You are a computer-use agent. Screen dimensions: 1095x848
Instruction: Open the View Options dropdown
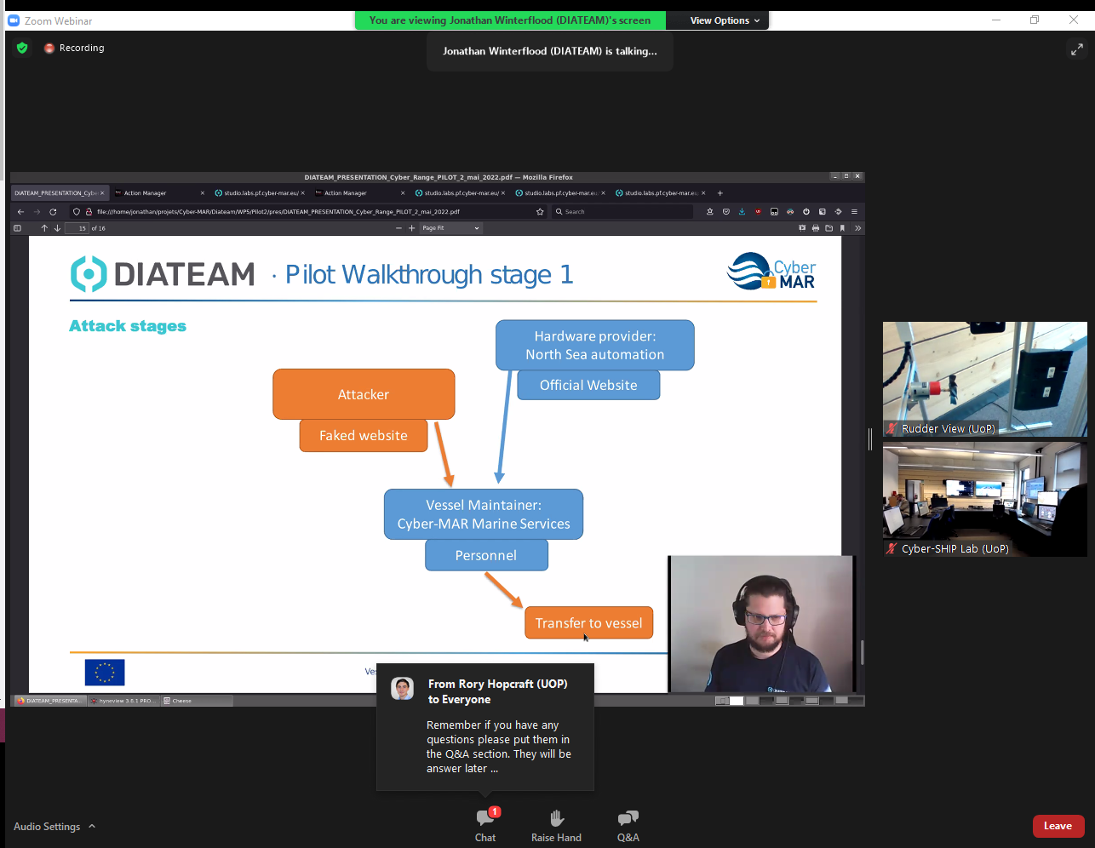725,20
